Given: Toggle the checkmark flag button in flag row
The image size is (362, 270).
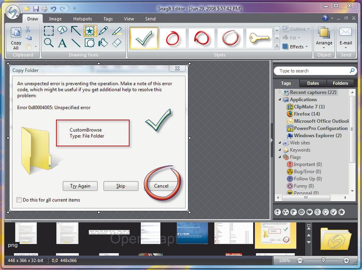Looking at the screenshot, I should pos(333,212).
